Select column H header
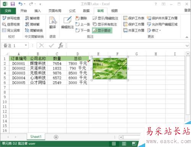 (x=156, y=54)
